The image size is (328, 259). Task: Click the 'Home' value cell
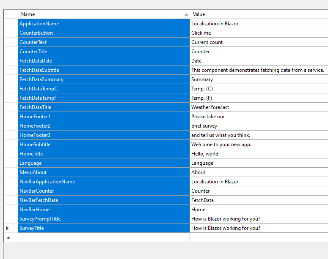click(259, 210)
